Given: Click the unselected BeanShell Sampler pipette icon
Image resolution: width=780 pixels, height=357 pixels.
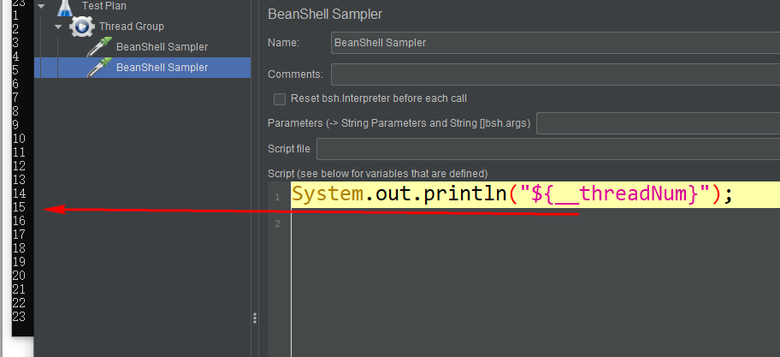Looking at the screenshot, I should pyautogui.click(x=98, y=47).
